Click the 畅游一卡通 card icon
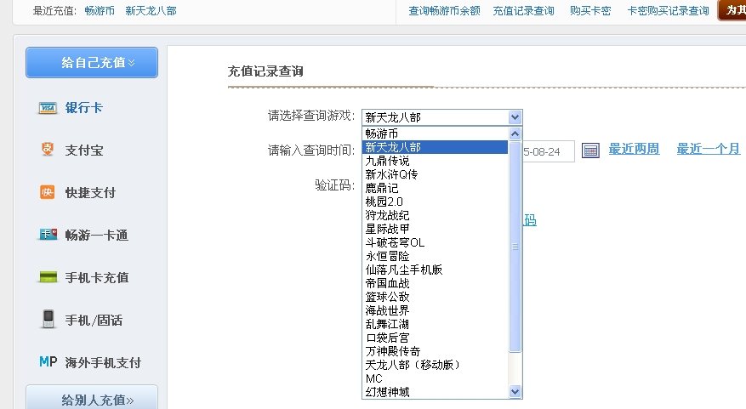This screenshot has width=746, height=409. pyautogui.click(x=48, y=235)
